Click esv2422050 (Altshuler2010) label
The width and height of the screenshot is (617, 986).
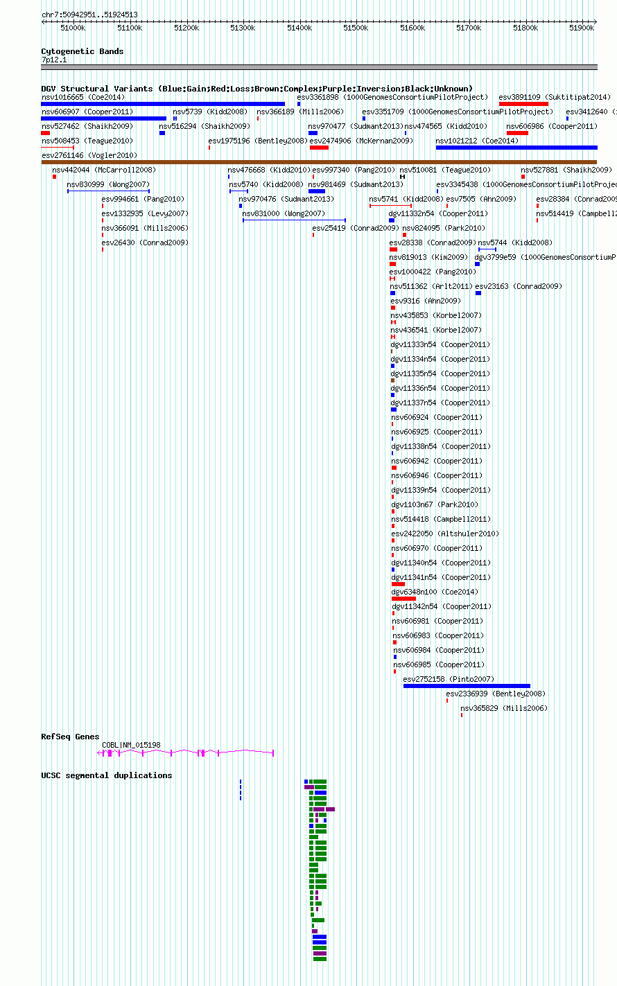pos(445,534)
